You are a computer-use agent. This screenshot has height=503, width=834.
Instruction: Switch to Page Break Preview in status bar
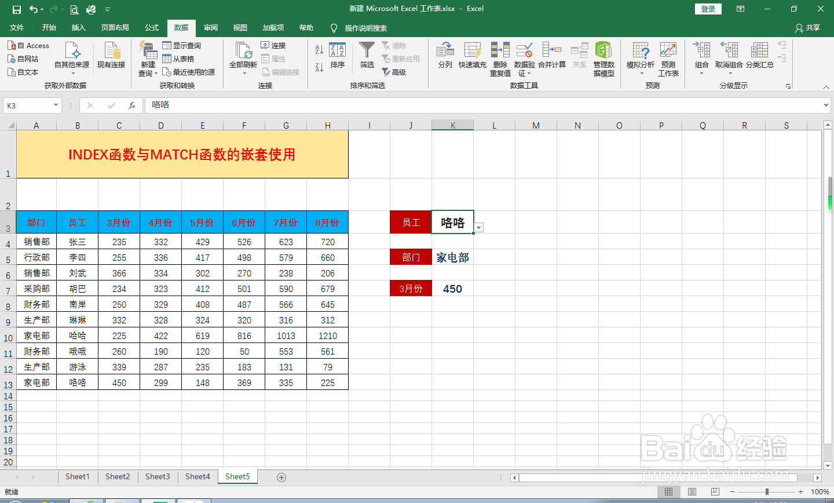(x=715, y=492)
